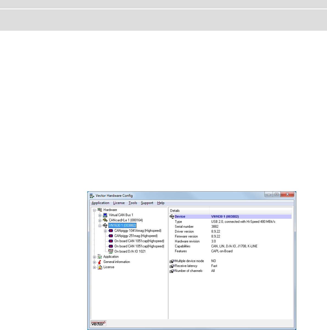Click the Hardware node icon in the tree
The image size is (327, 330).
click(x=100, y=210)
